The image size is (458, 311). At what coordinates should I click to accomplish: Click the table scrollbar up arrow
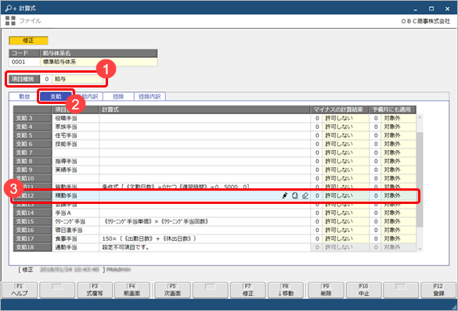[x=420, y=118]
